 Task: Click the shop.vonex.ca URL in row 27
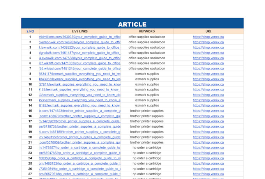pyautogui.click(x=208, y=174)
